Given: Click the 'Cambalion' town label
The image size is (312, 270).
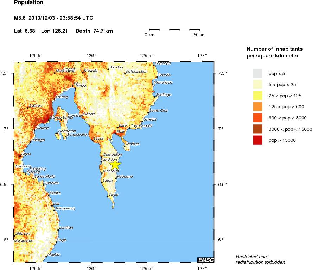Looking at the screenshot, I should (113, 154).
